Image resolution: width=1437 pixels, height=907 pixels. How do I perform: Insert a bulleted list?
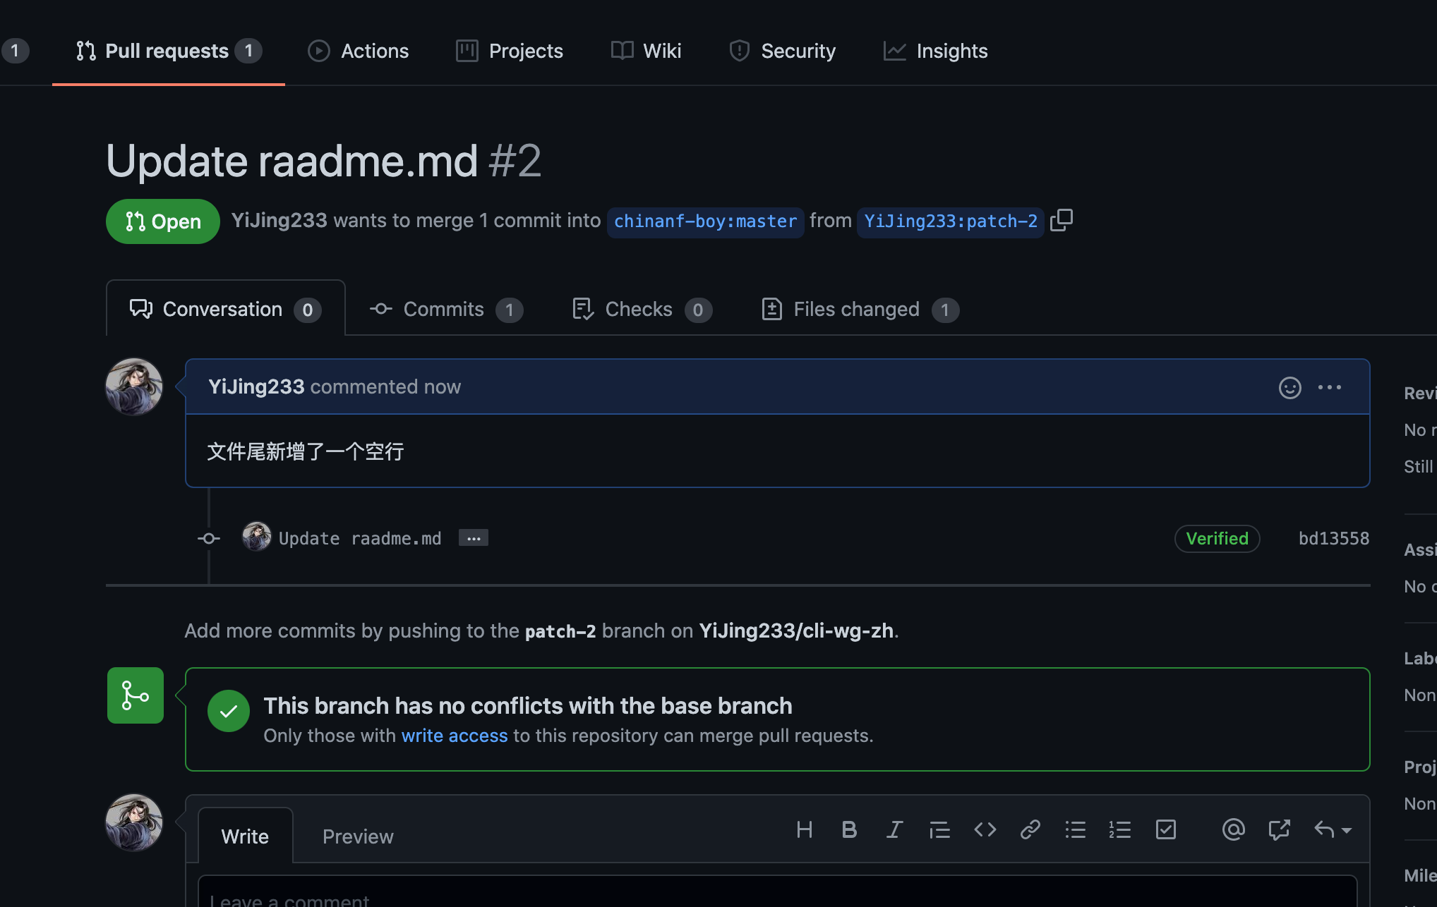pyautogui.click(x=1076, y=829)
